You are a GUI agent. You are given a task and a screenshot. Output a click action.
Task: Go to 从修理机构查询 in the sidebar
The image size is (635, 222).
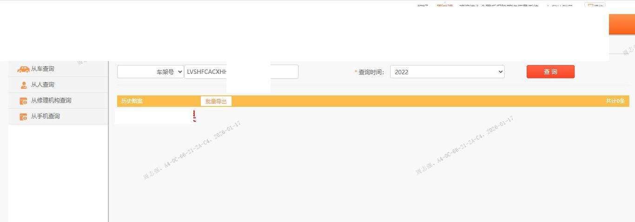tap(51, 100)
